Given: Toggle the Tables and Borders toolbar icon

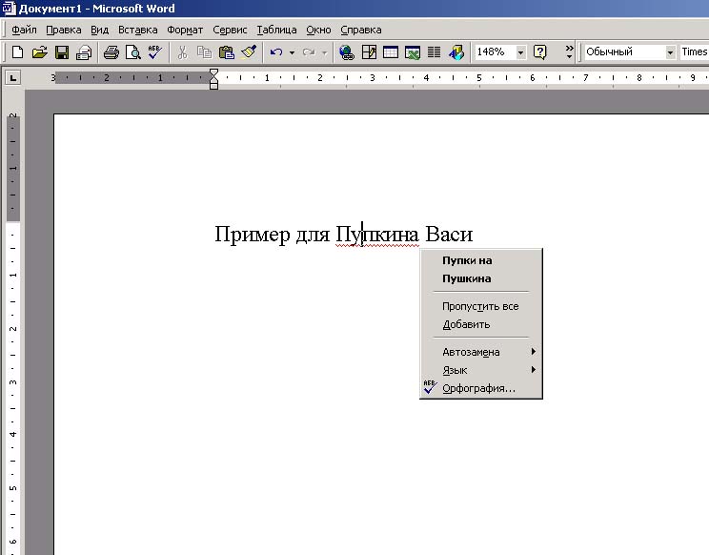Looking at the screenshot, I should tap(369, 52).
